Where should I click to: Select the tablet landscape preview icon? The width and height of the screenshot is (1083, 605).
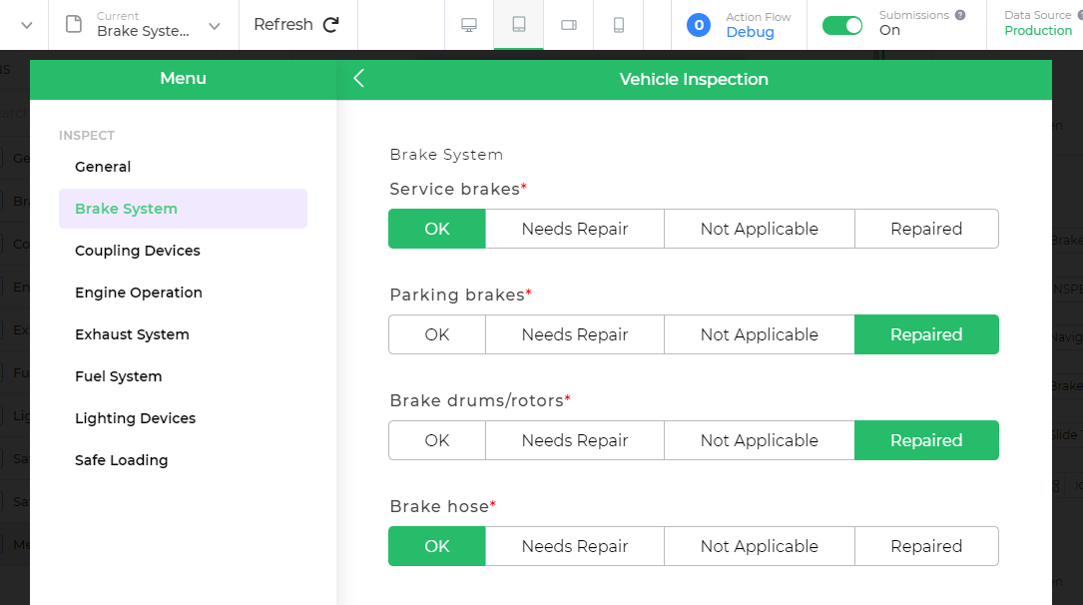(568, 25)
